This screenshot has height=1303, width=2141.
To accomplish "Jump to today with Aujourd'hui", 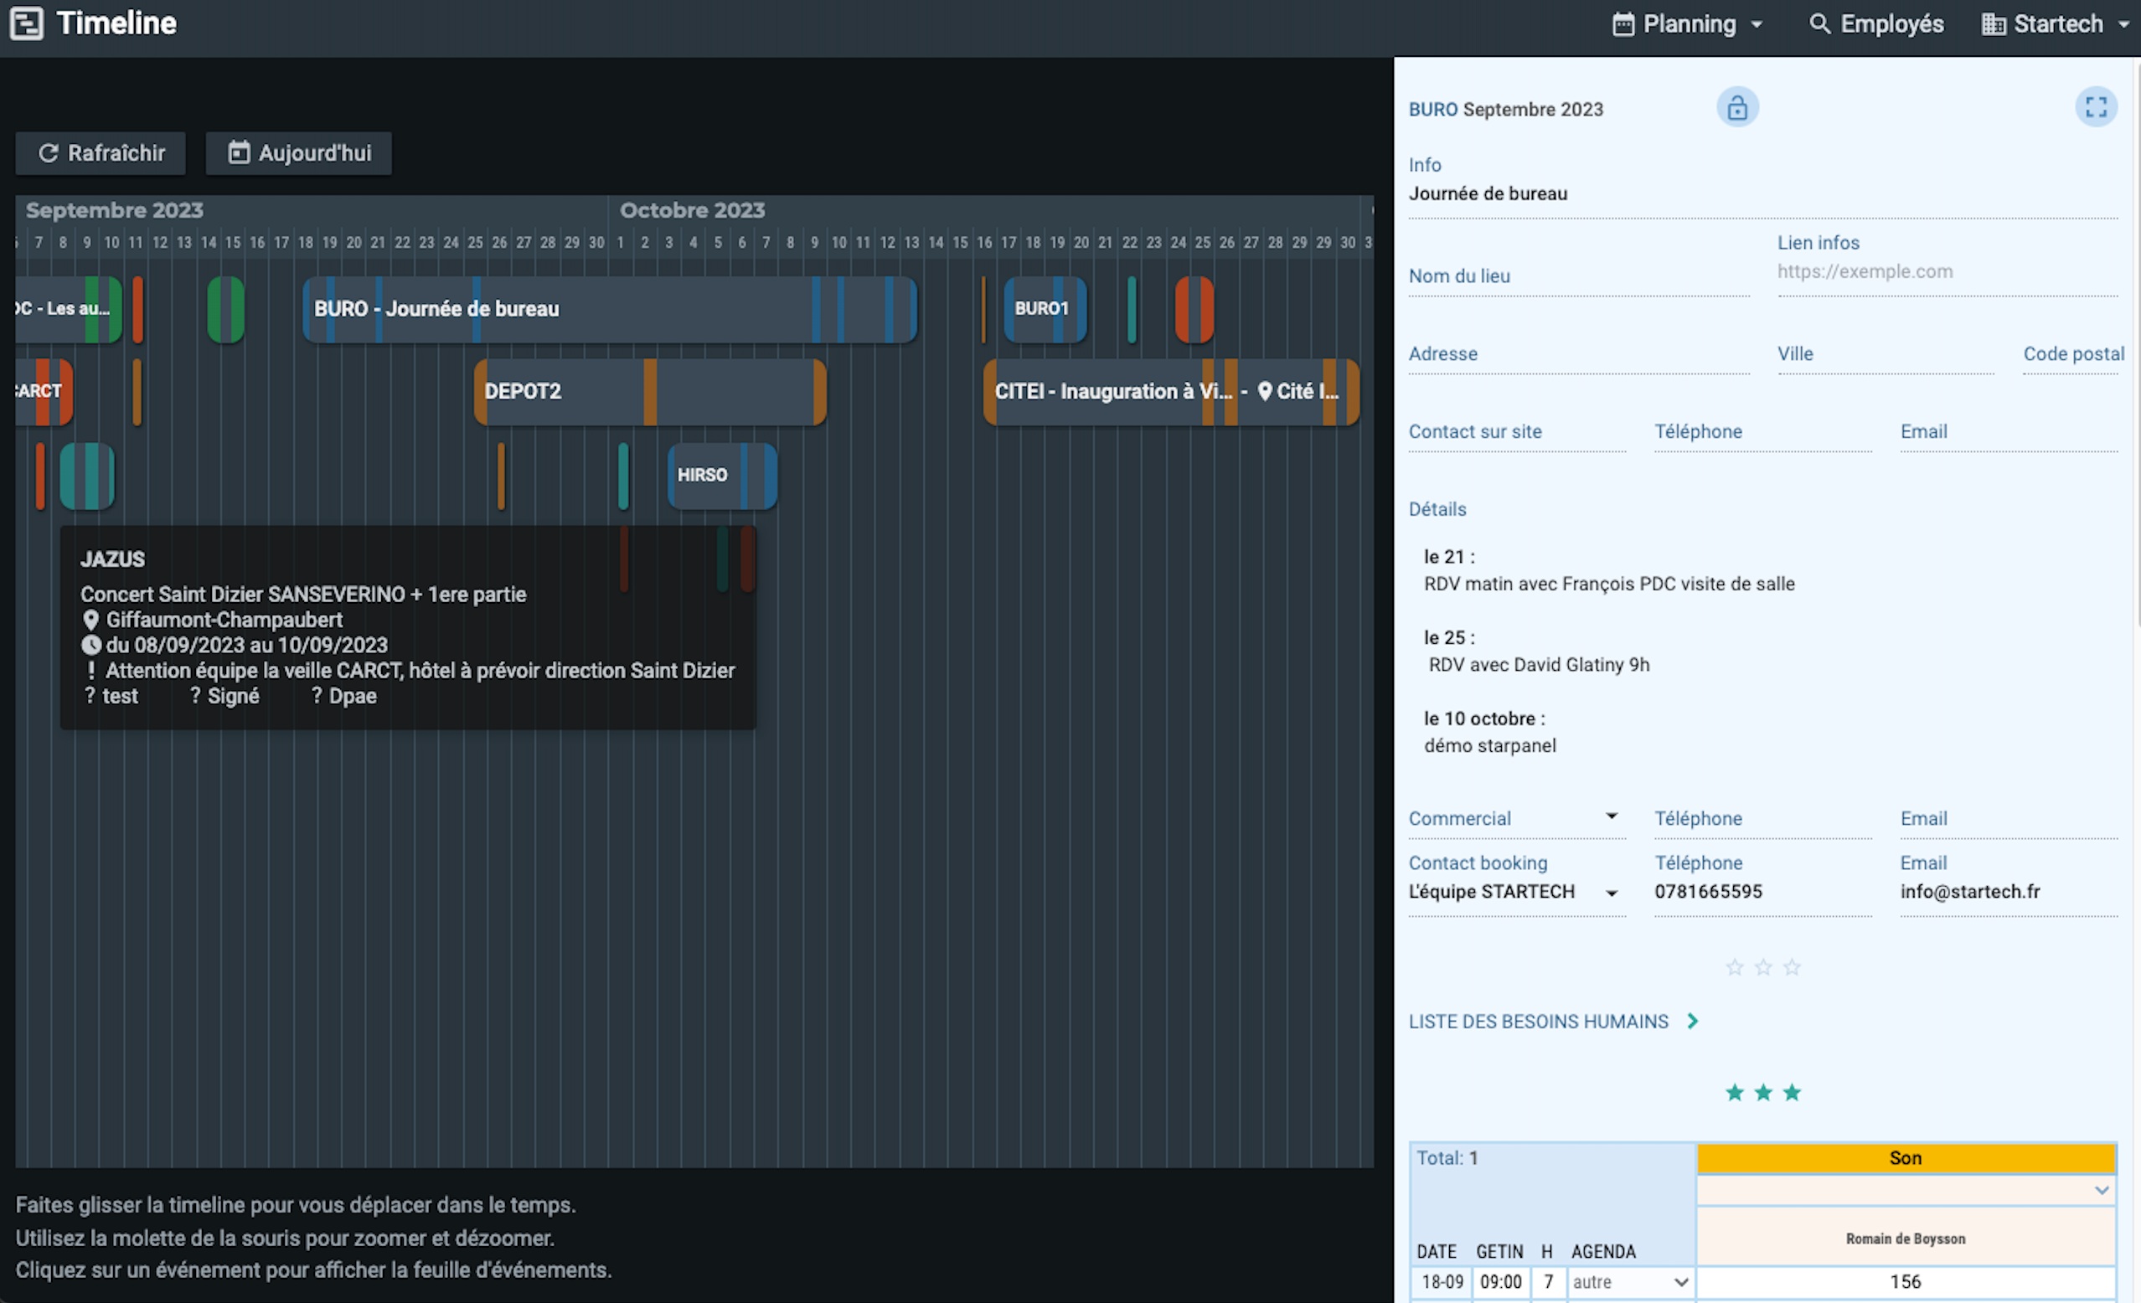I will coord(299,154).
